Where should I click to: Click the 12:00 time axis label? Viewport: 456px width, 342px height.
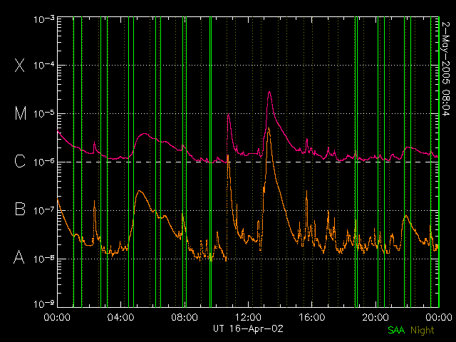tap(248, 317)
